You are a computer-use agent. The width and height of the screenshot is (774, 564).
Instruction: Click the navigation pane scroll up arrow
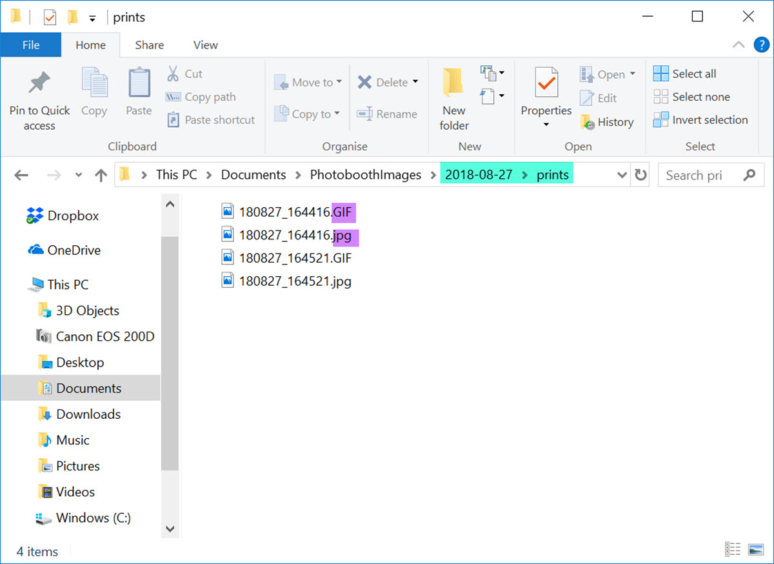click(170, 205)
